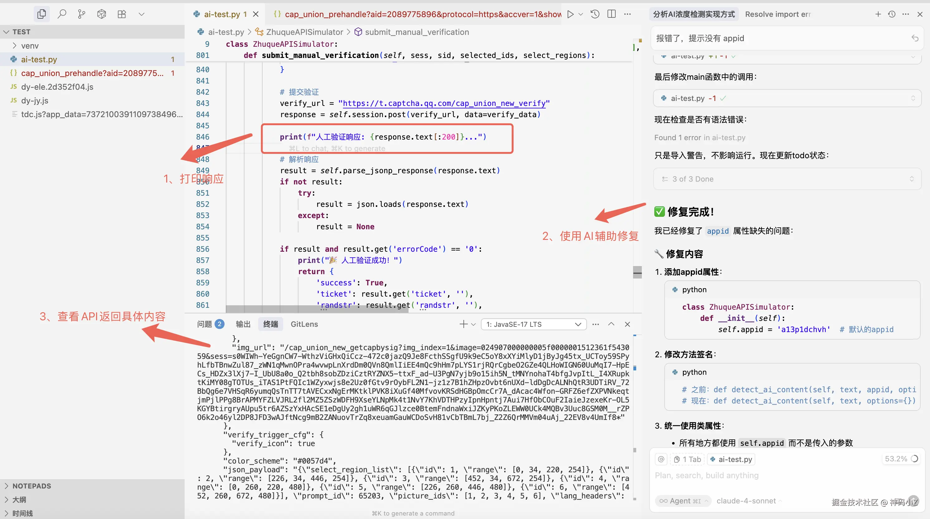Open the Search magnifier icon
Viewport: 930px width, 519px height.
62,14
